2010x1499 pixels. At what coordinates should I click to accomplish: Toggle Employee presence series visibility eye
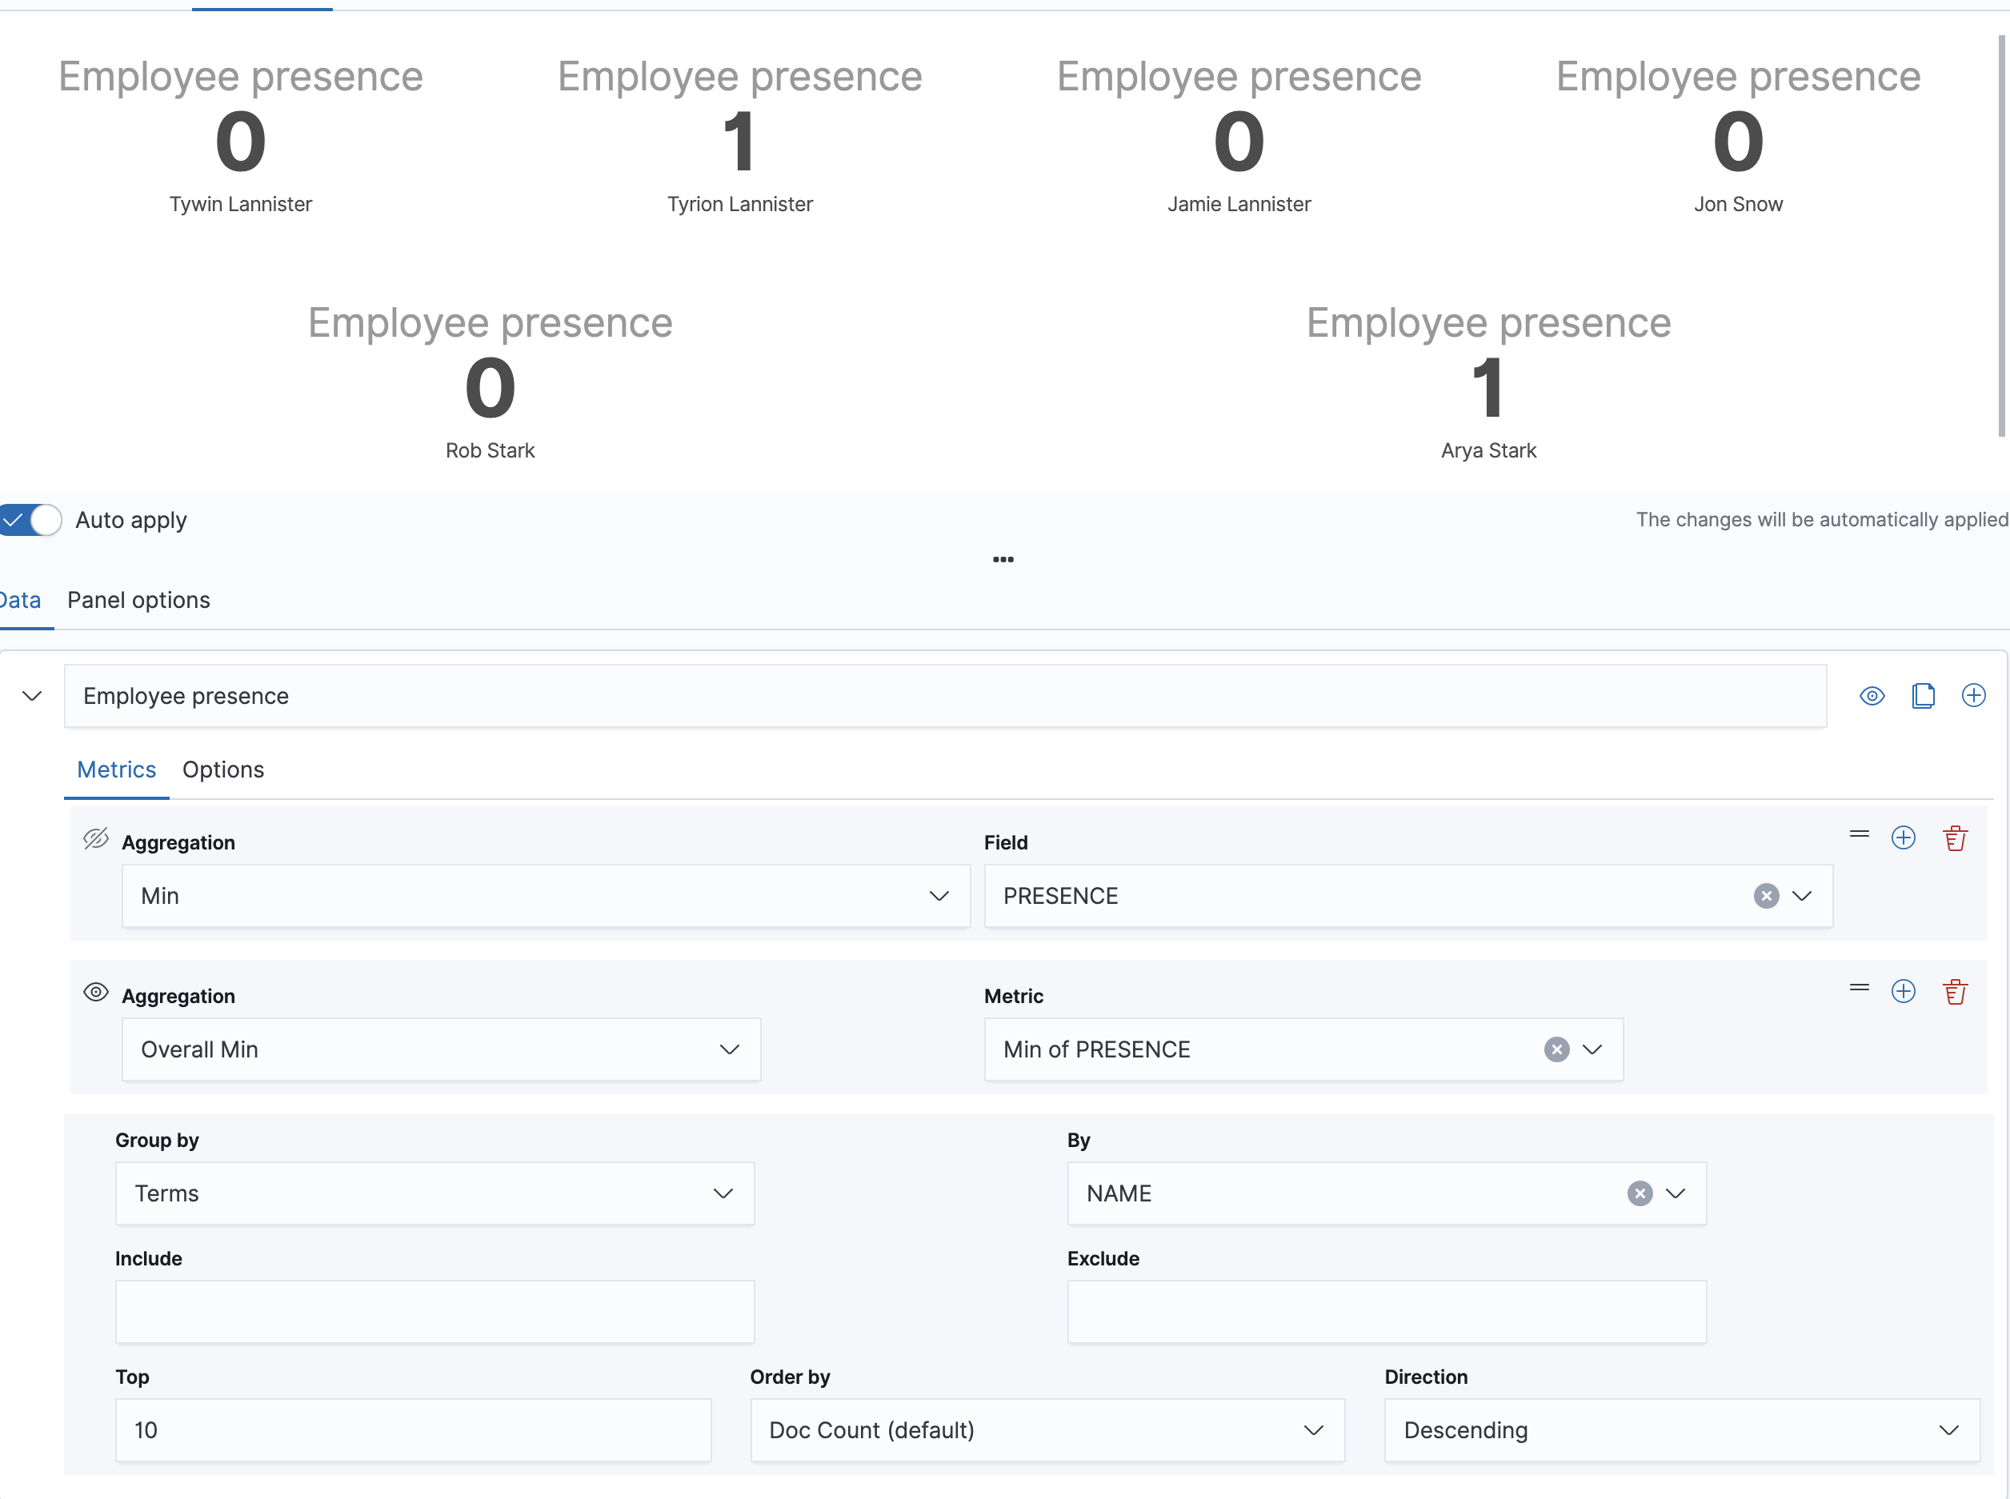tap(1872, 696)
